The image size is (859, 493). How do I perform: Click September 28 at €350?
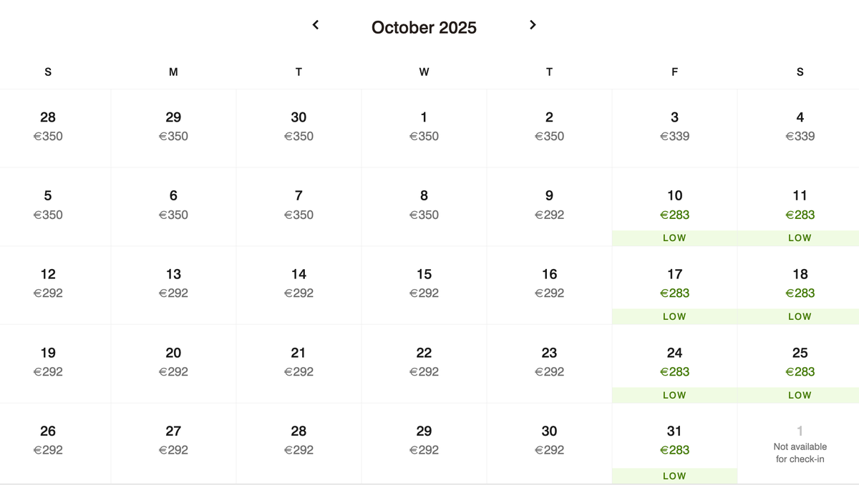click(x=48, y=128)
